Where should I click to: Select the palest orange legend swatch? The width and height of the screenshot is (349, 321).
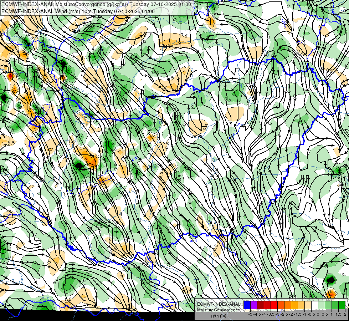(308, 305)
